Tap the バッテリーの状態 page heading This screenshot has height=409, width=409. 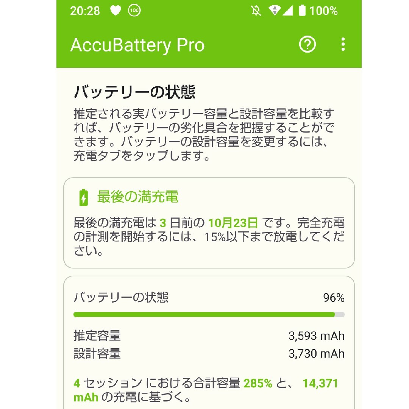pos(134,92)
